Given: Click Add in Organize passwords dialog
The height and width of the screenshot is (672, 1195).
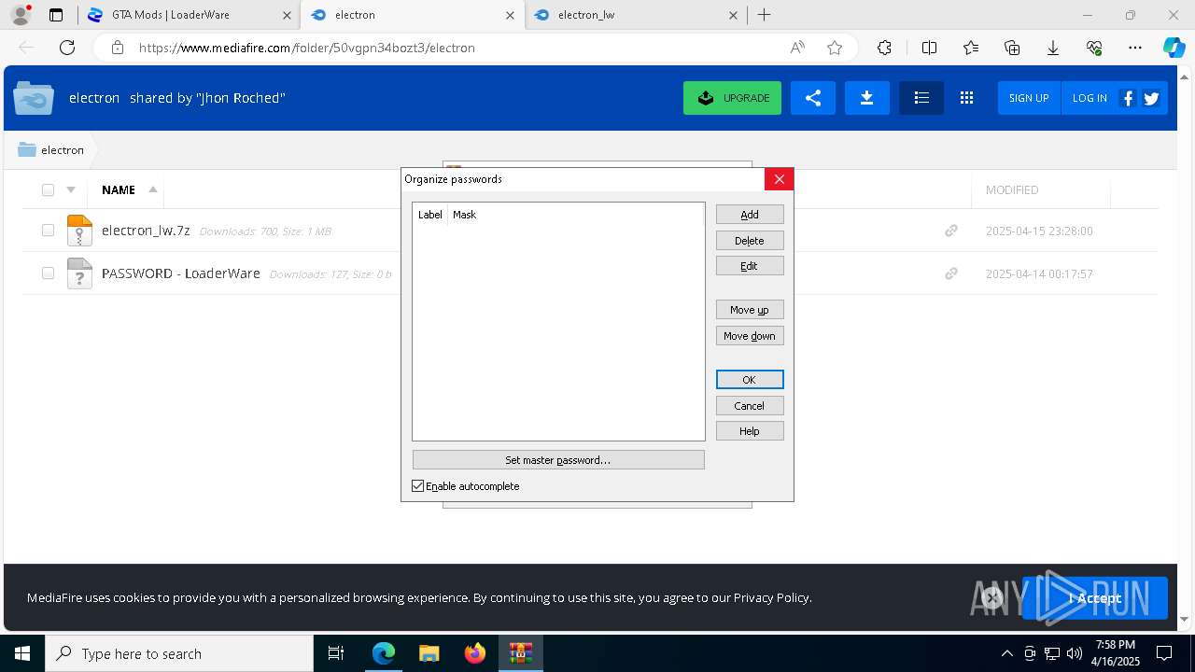Looking at the screenshot, I should (750, 215).
